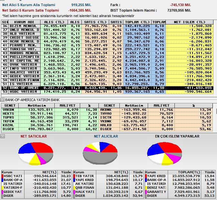The width and height of the screenshot is (217, 200).
Task: Select the HEKTS stock row
Action: 50,114
